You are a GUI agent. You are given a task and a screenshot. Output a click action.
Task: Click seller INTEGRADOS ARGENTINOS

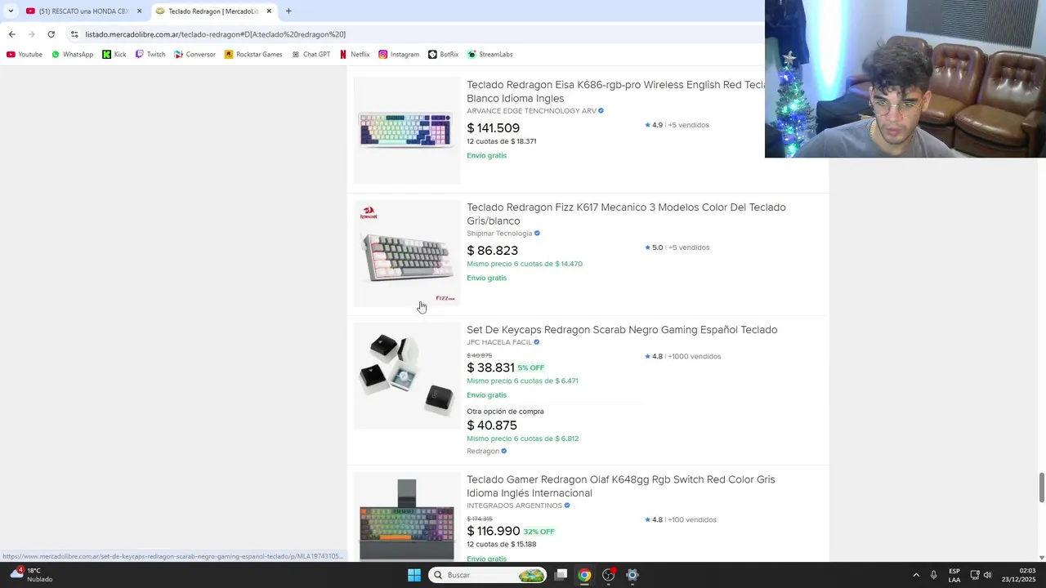(x=515, y=506)
